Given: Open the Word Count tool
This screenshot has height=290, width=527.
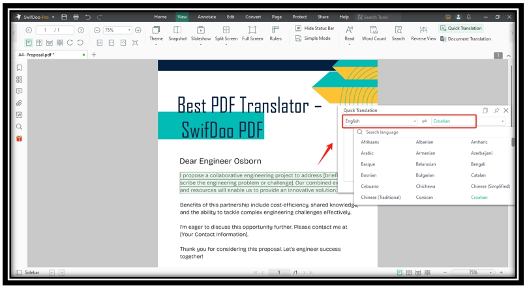Looking at the screenshot, I should pos(374,34).
